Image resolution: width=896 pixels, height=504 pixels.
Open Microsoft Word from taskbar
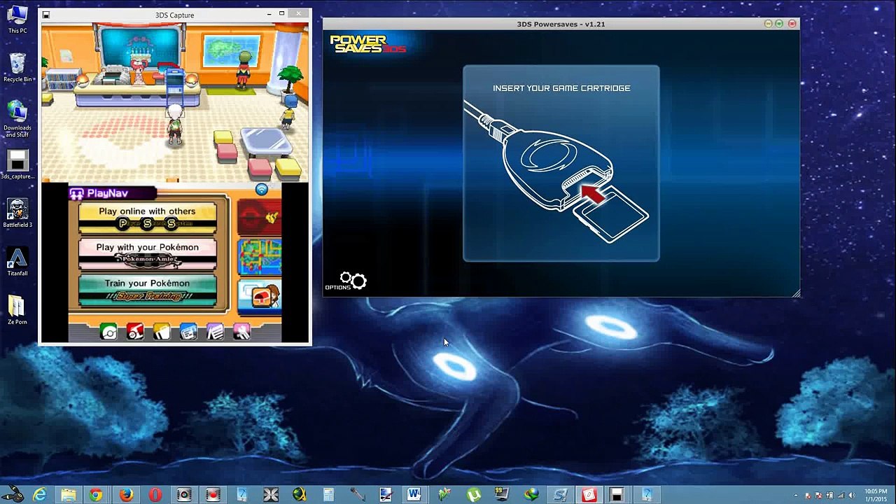414,495
